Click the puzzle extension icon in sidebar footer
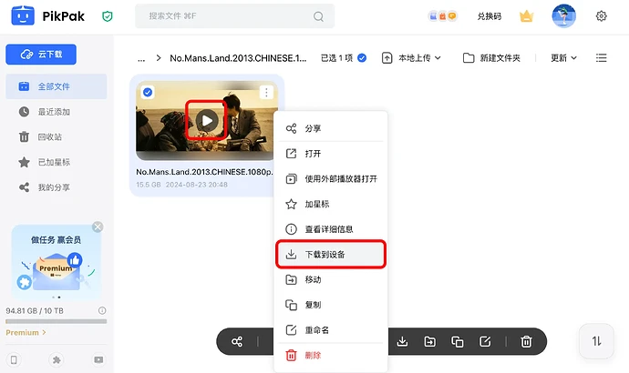The height and width of the screenshot is (373, 629). click(57, 359)
